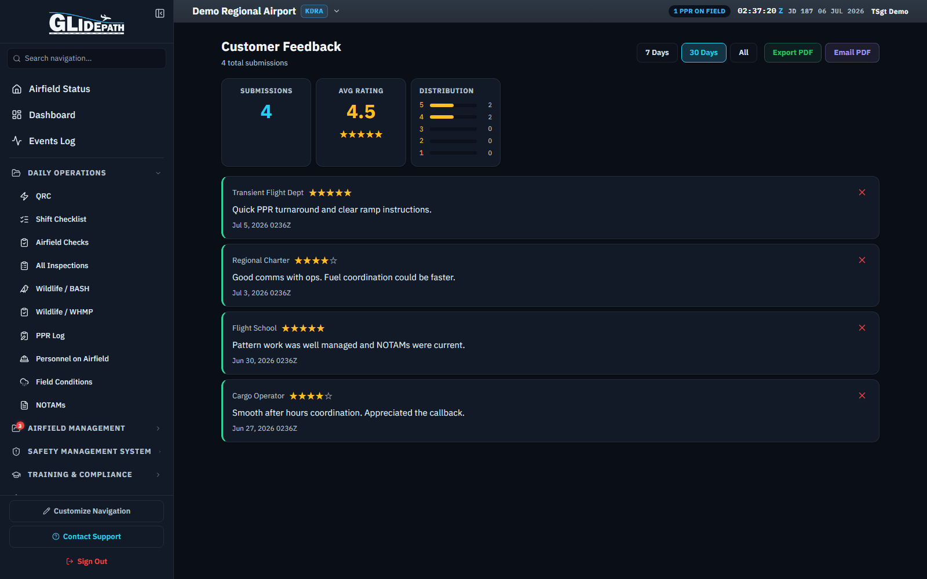
Task: Expand the Safety Management System chevron
Action: [x=159, y=452]
